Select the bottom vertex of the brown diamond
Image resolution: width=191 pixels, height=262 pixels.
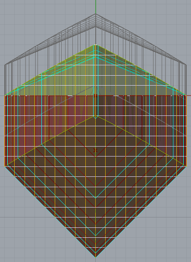[x=96, y=257]
